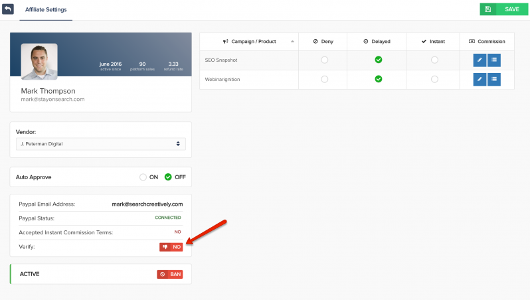The image size is (530, 300).
Task: Turn Auto Approve ON
Action: (x=143, y=177)
